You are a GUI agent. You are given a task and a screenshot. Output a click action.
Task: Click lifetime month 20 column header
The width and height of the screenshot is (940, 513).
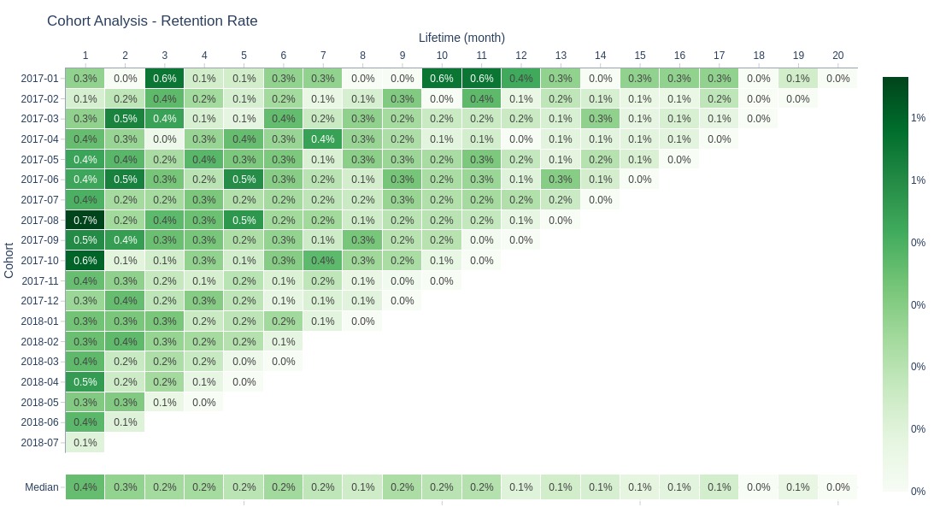[x=837, y=56]
